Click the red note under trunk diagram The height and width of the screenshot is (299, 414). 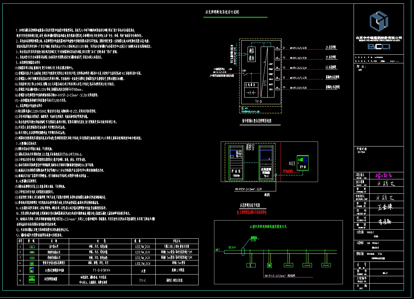click(251, 212)
